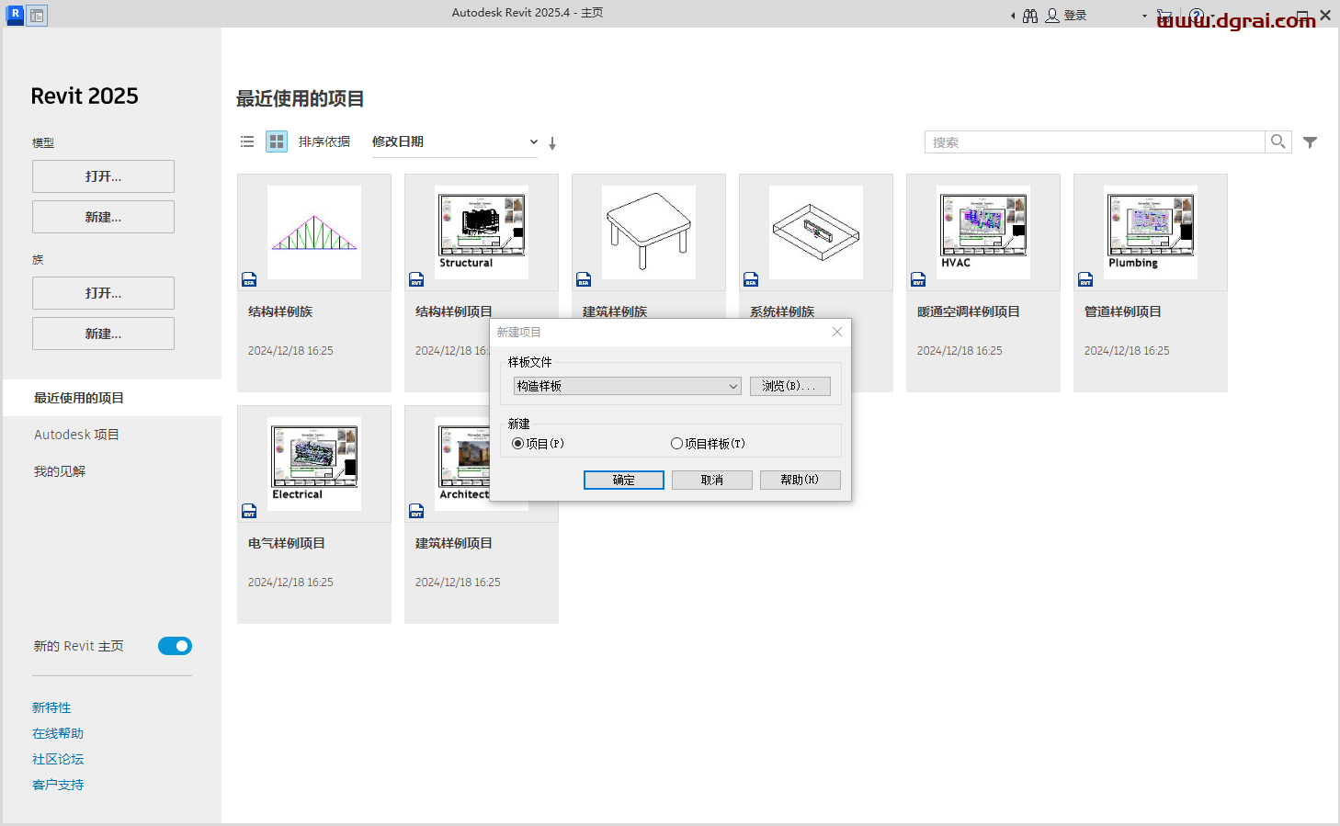
Task: Click the RVT file icon on Structural card
Action: [416, 279]
